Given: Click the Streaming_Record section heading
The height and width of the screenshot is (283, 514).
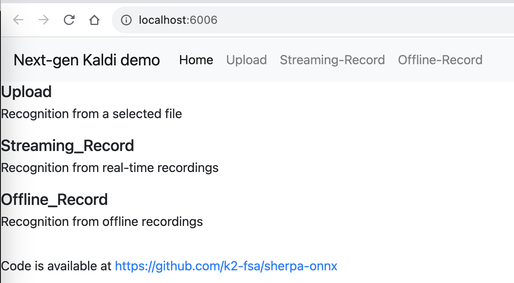Looking at the screenshot, I should [x=67, y=146].
